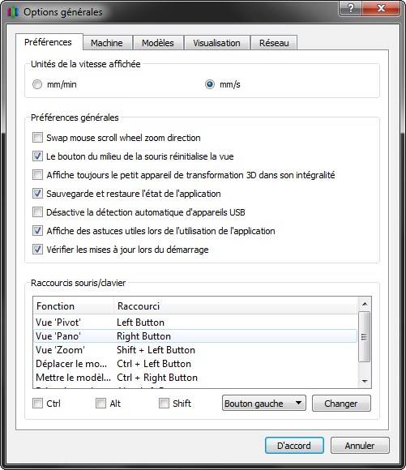
Task: Close the Options générales dialog
Action: [x=381, y=8]
